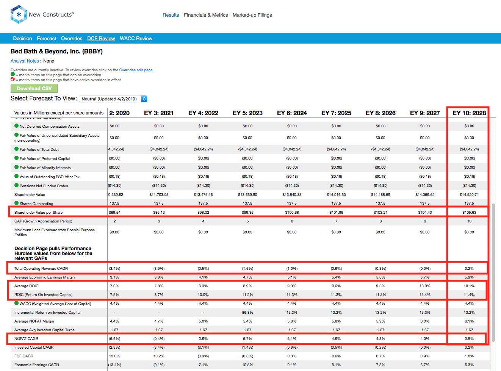
Task: Open the Select Forecast To View dropdown
Action: click(113, 99)
